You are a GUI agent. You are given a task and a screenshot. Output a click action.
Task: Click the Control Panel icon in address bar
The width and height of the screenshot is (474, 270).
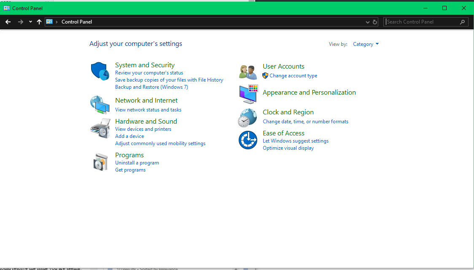(49, 22)
